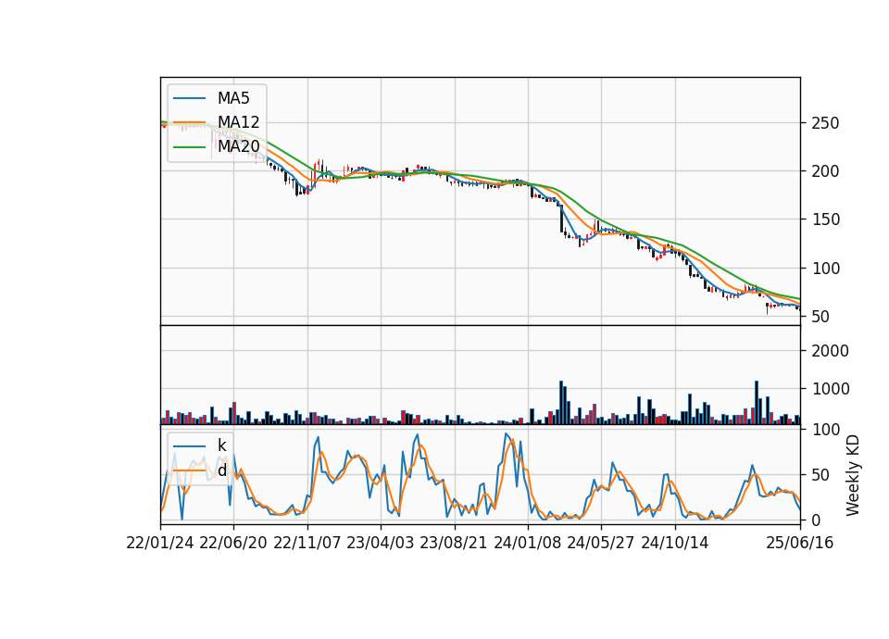Click the 150 price axis label
The image size is (889, 639).
tap(825, 219)
